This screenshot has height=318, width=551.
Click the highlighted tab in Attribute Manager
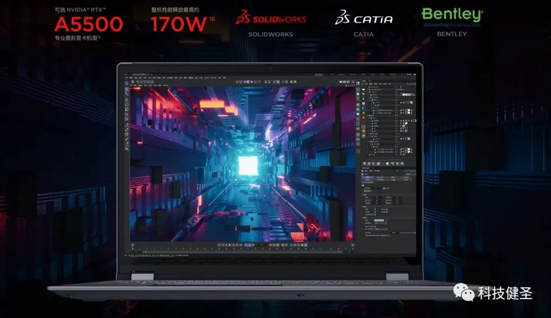click(x=368, y=177)
